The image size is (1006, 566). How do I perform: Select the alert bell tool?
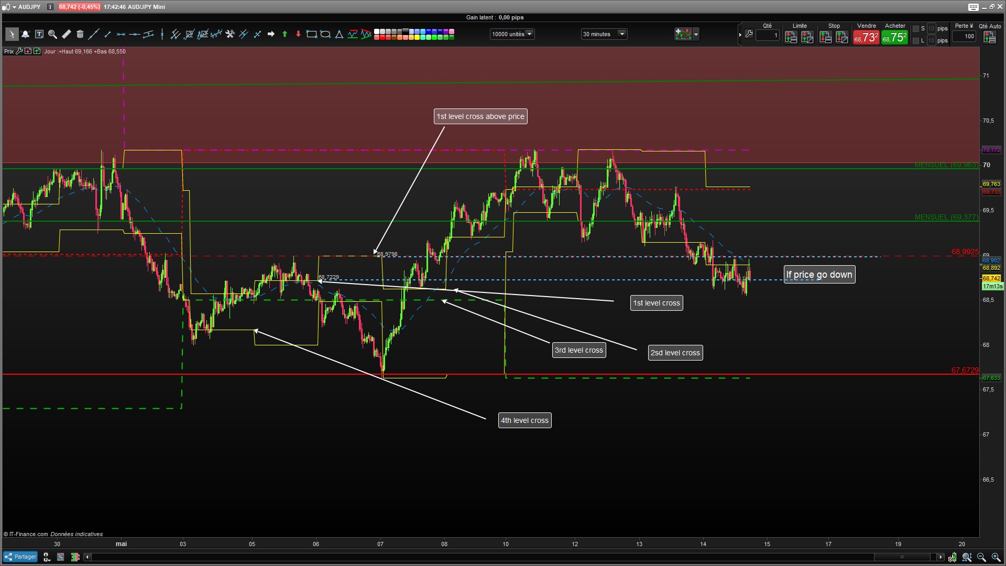pyautogui.click(x=25, y=35)
